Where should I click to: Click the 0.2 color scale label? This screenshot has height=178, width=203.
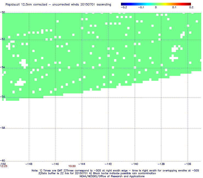coord(191,7)
